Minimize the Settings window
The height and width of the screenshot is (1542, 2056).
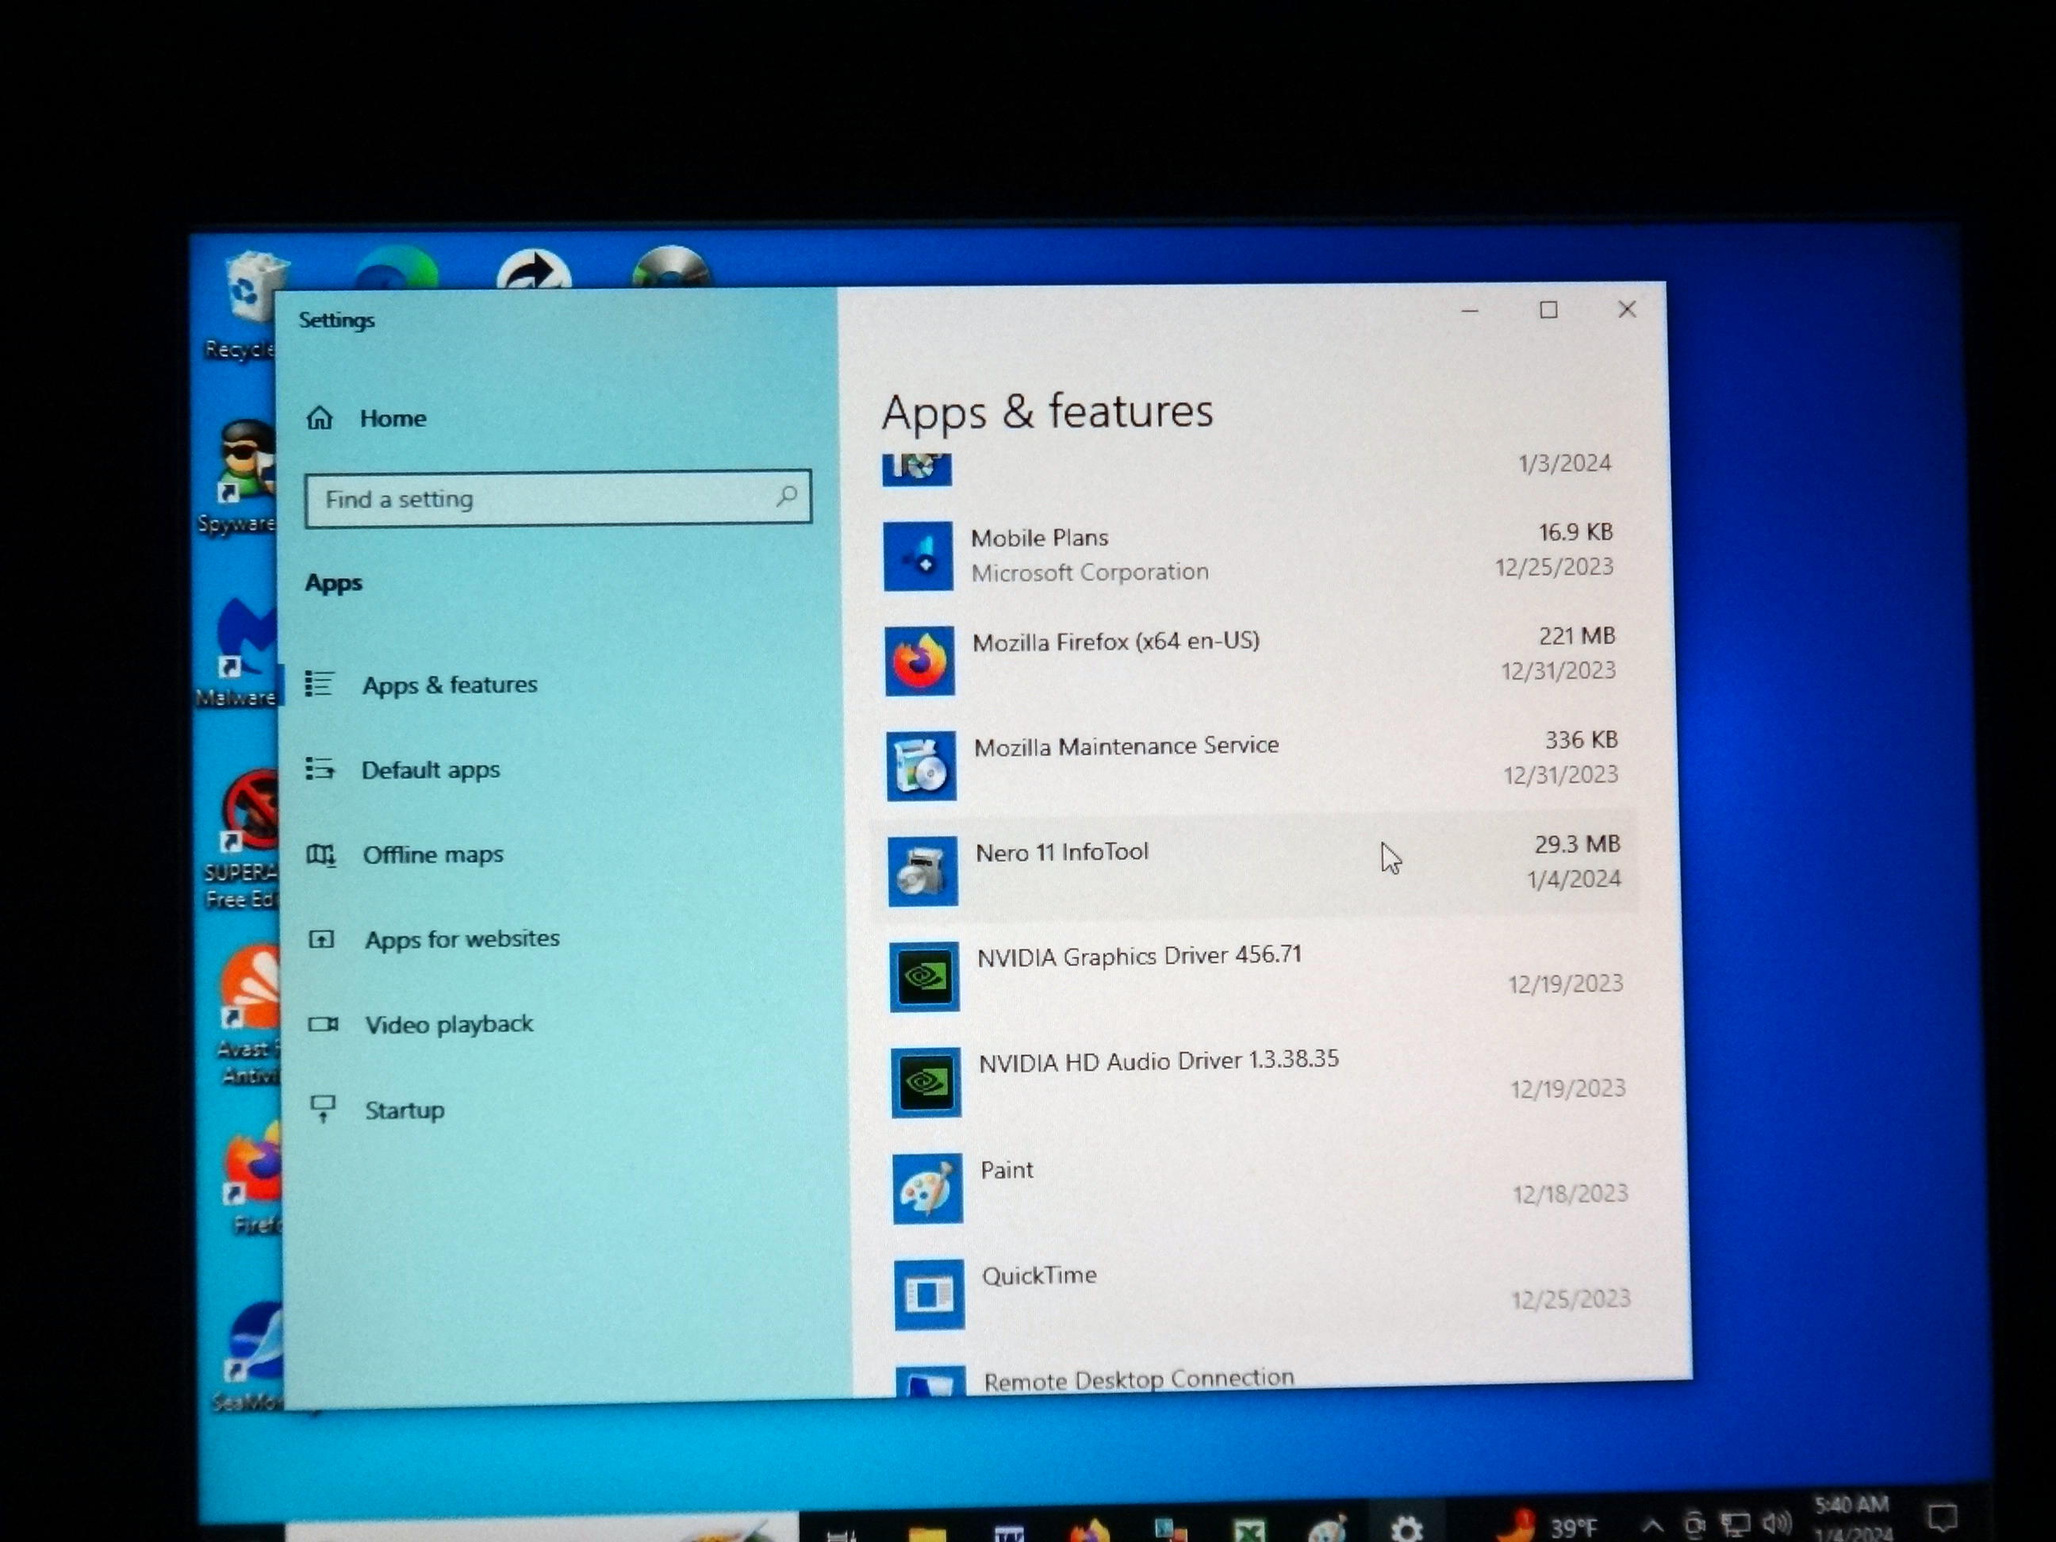1470,310
